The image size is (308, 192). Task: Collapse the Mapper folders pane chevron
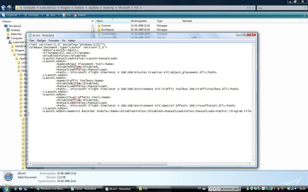(x=92, y=21)
